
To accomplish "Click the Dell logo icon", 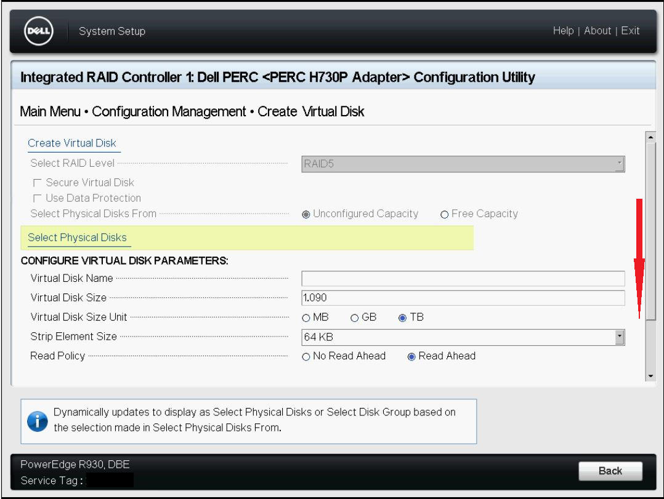I will point(39,31).
